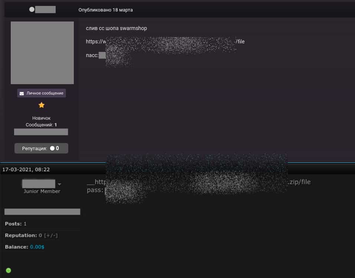Click the redacted username above Junior Member
Image resolution: width=355 pixels, height=278 pixels.
tap(39, 183)
